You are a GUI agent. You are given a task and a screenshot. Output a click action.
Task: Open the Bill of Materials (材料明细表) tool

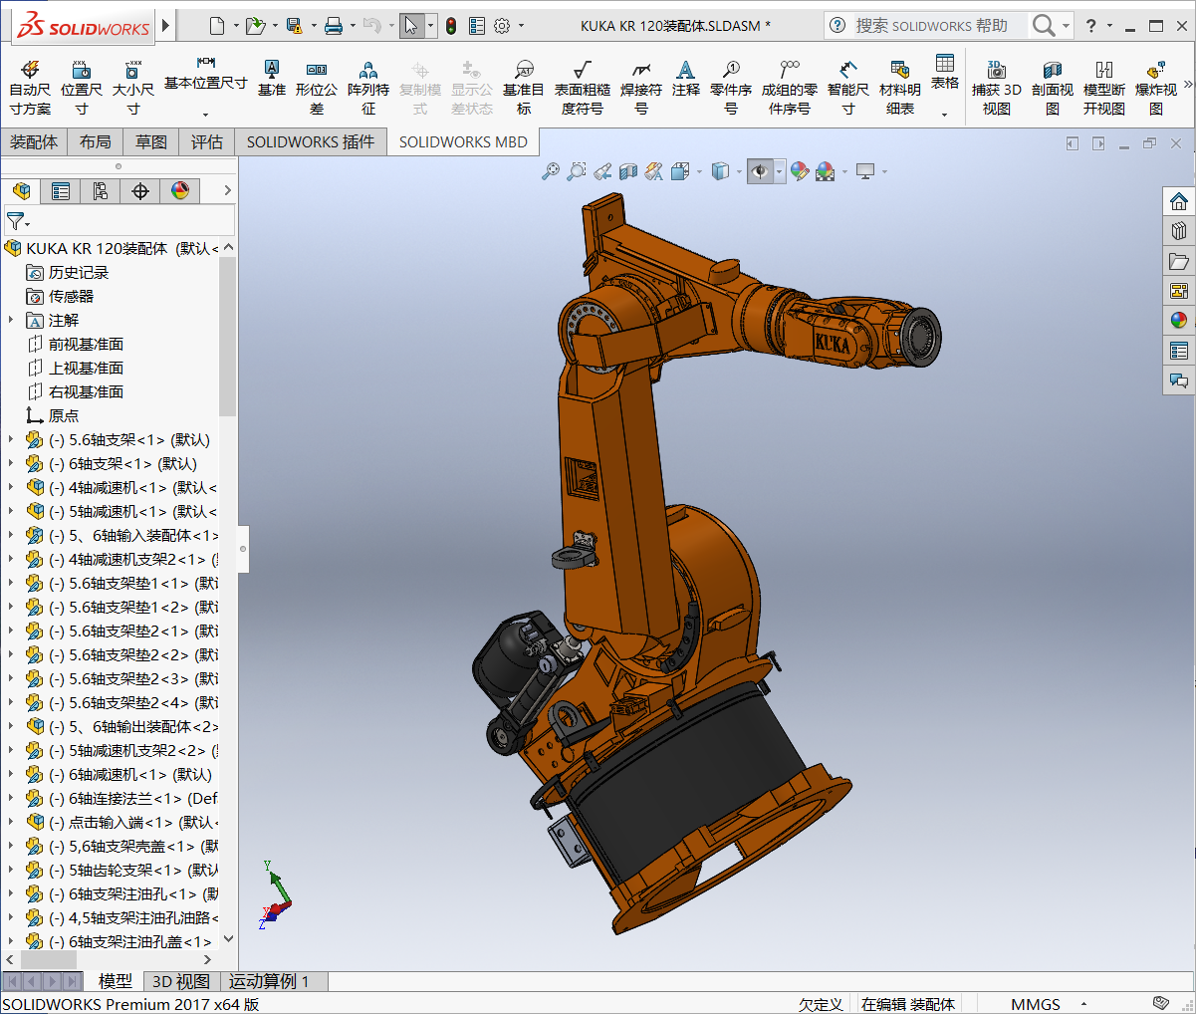(x=900, y=87)
